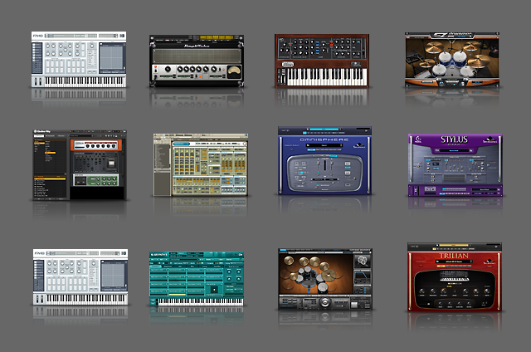The height and width of the screenshot is (352, 531).
Task: Choose the red Trilian bass thumbnail
Action: click(455, 276)
